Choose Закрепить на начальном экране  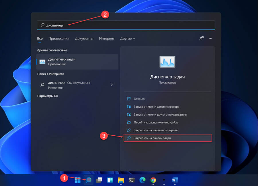pyautogui.click(x=167, y=130)
